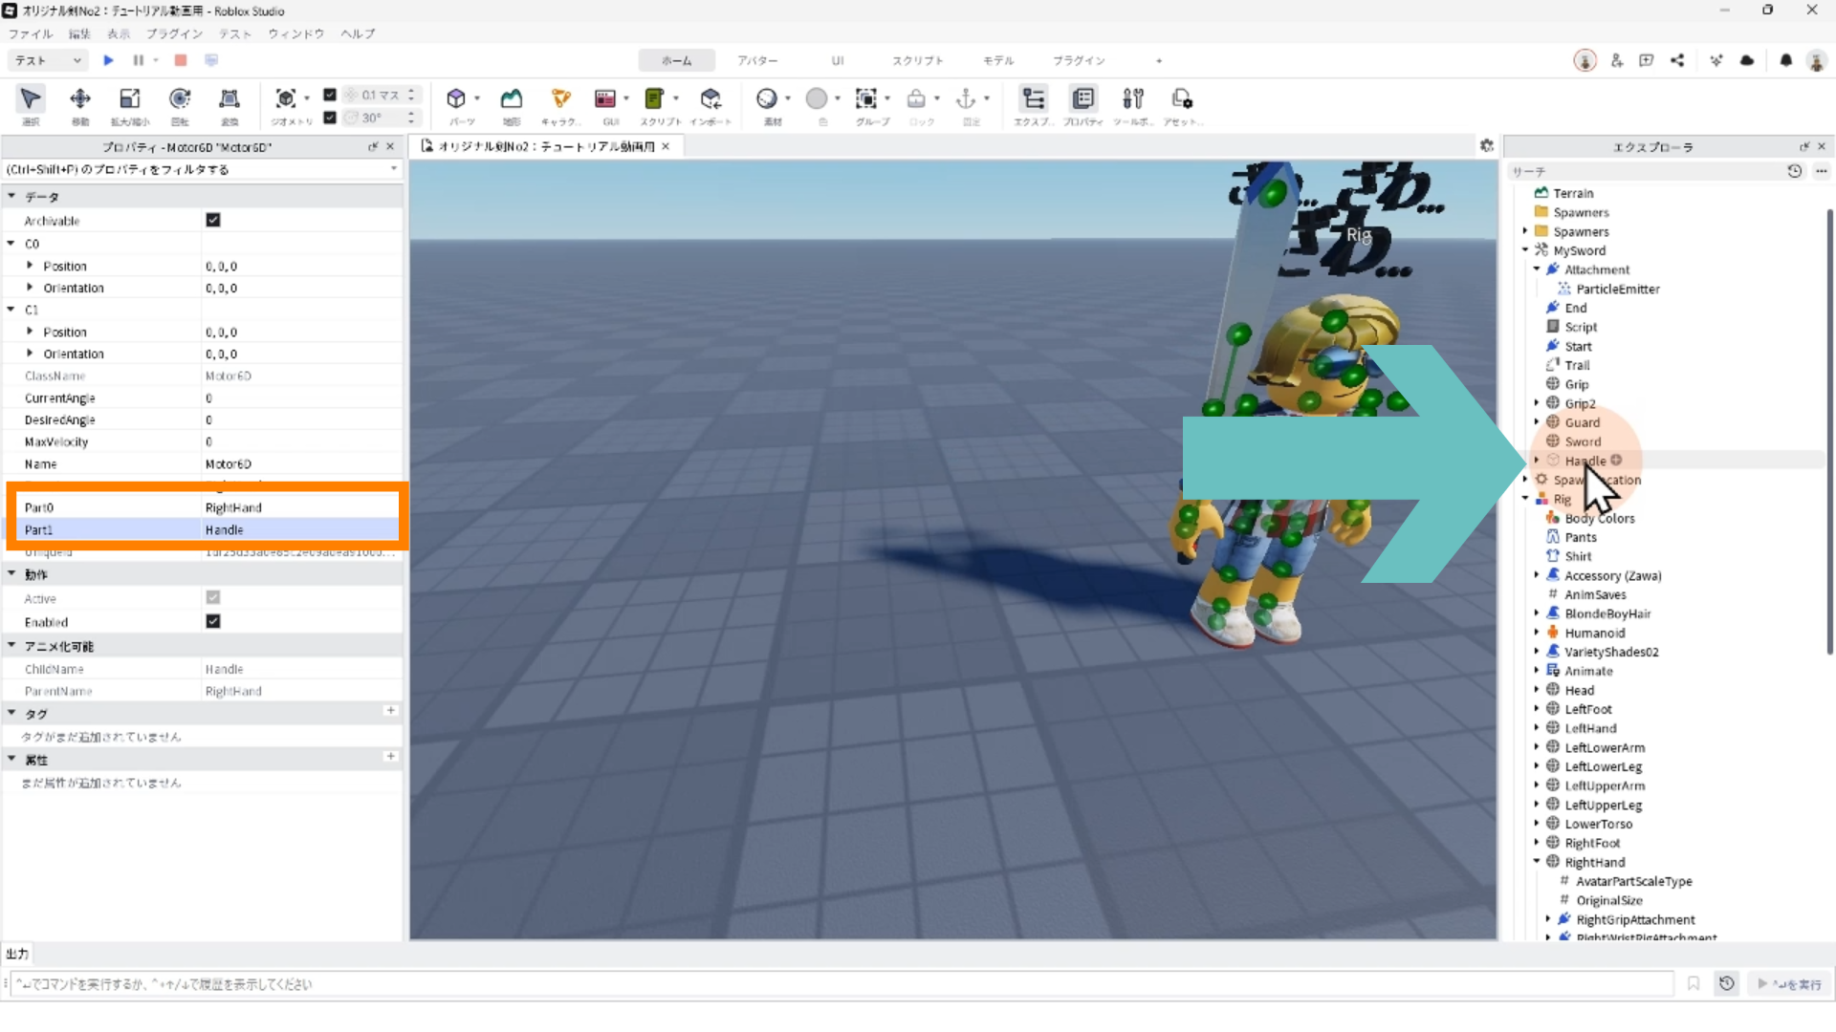This screenshot has width=1836, height=1032.
Task: Click the Material color (色) swatch
Action: point(817,99)
